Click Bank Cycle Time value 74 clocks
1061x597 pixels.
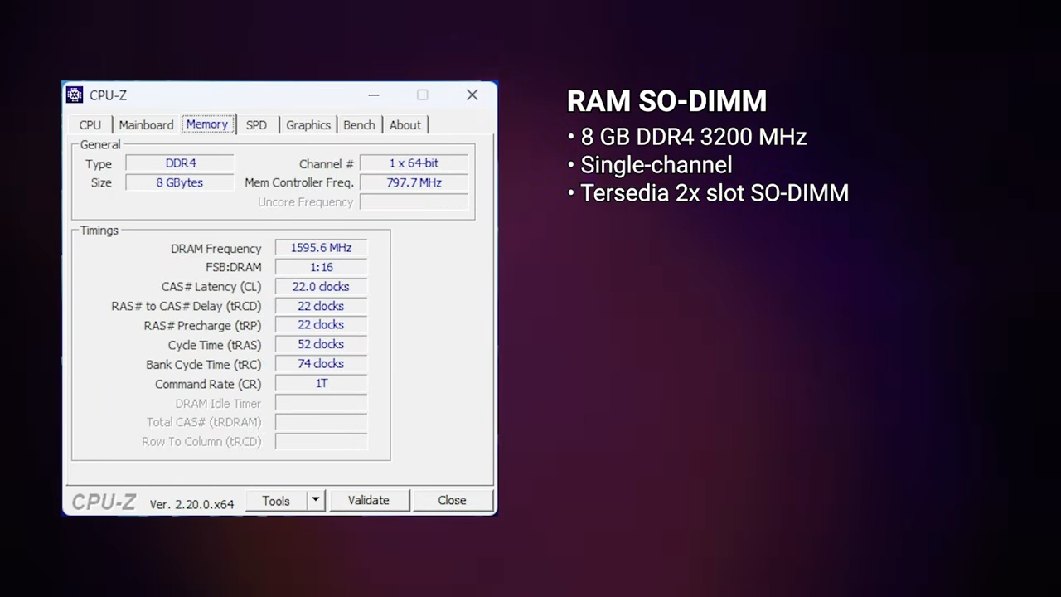point(321,364)
